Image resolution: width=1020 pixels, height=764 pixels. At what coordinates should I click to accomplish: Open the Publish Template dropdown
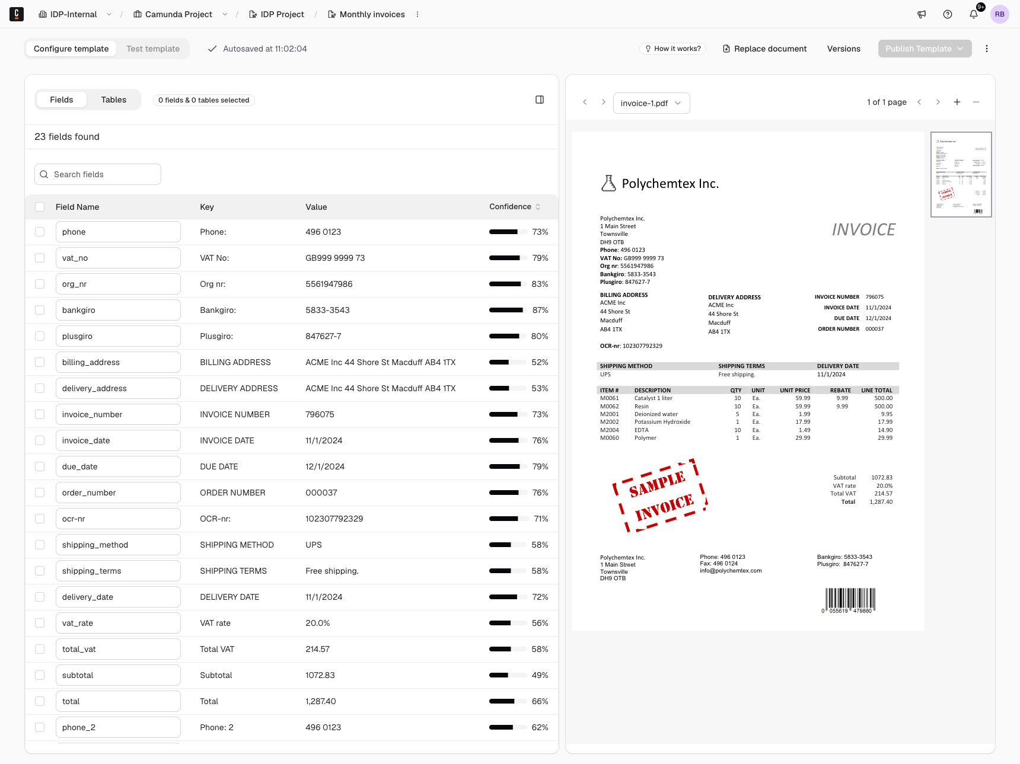click(x=925, y=49)
